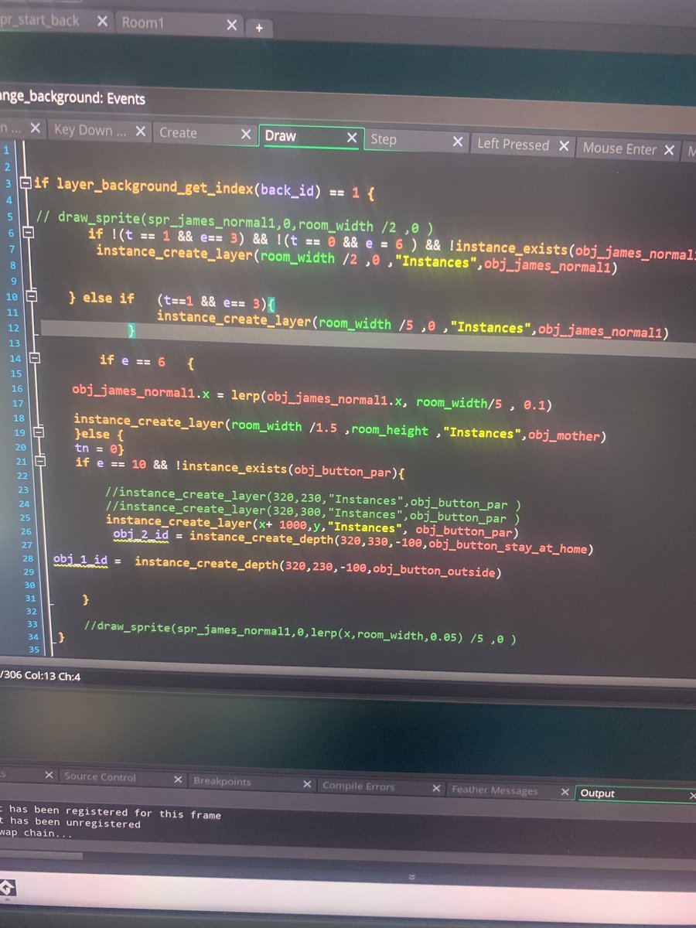
Task: Close the Source Control tab
Action: click(x=177, y=780)
